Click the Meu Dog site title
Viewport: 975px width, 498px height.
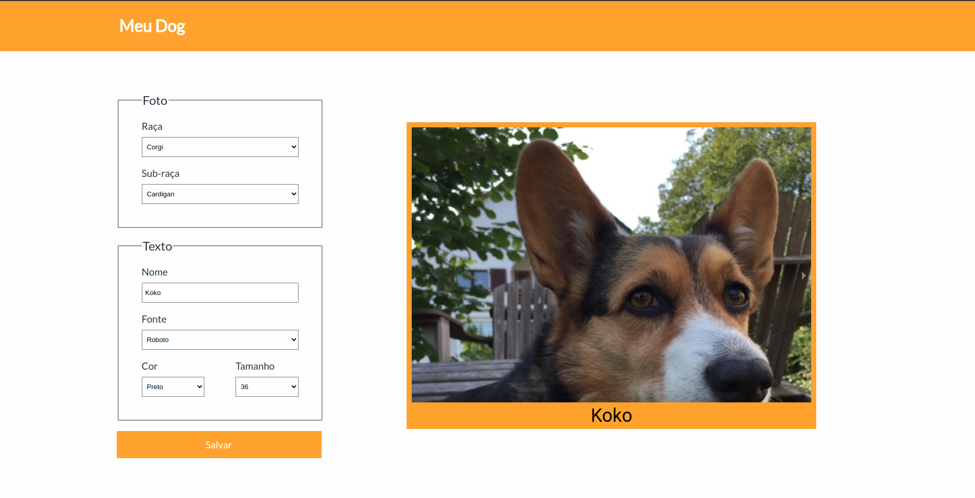152,26
